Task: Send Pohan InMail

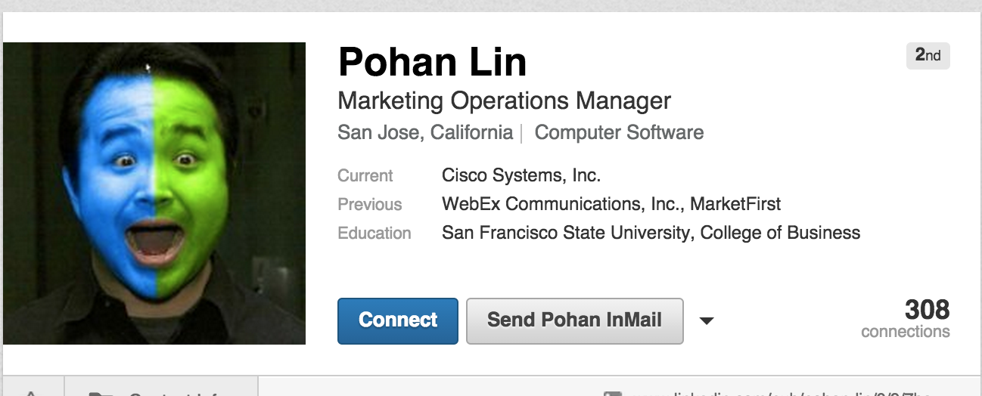Action: tap(575, 320)
